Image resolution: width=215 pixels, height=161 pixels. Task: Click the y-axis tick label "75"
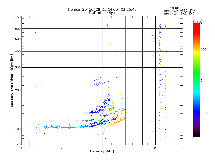(x=19, y=144)
